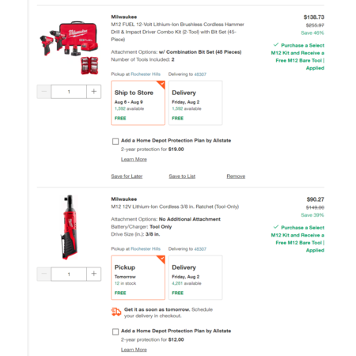
Task: Click the combo kit quantity input field
Action: tap(69, 92)
